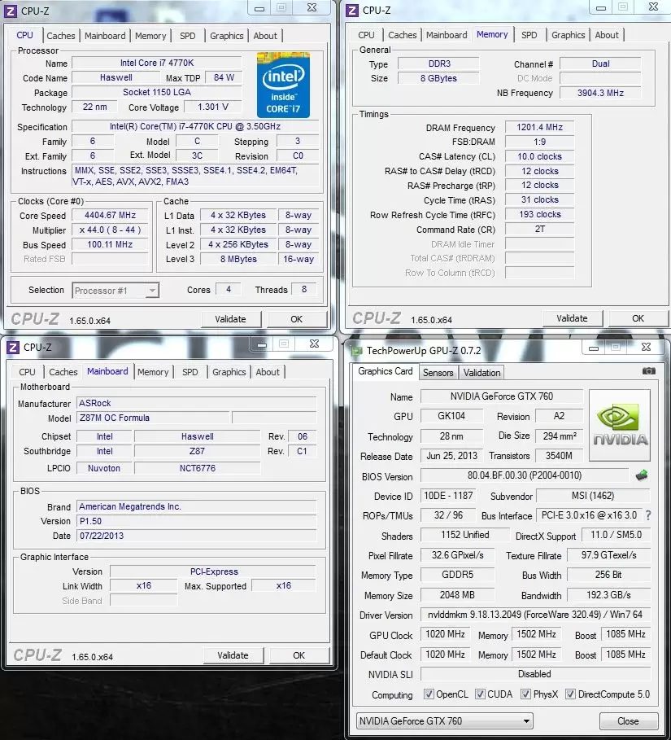The width and height of the screenshot is (671, 740).
Task: Switch to the Sensors tab in GPU-Z
Action: coord(438,373)
